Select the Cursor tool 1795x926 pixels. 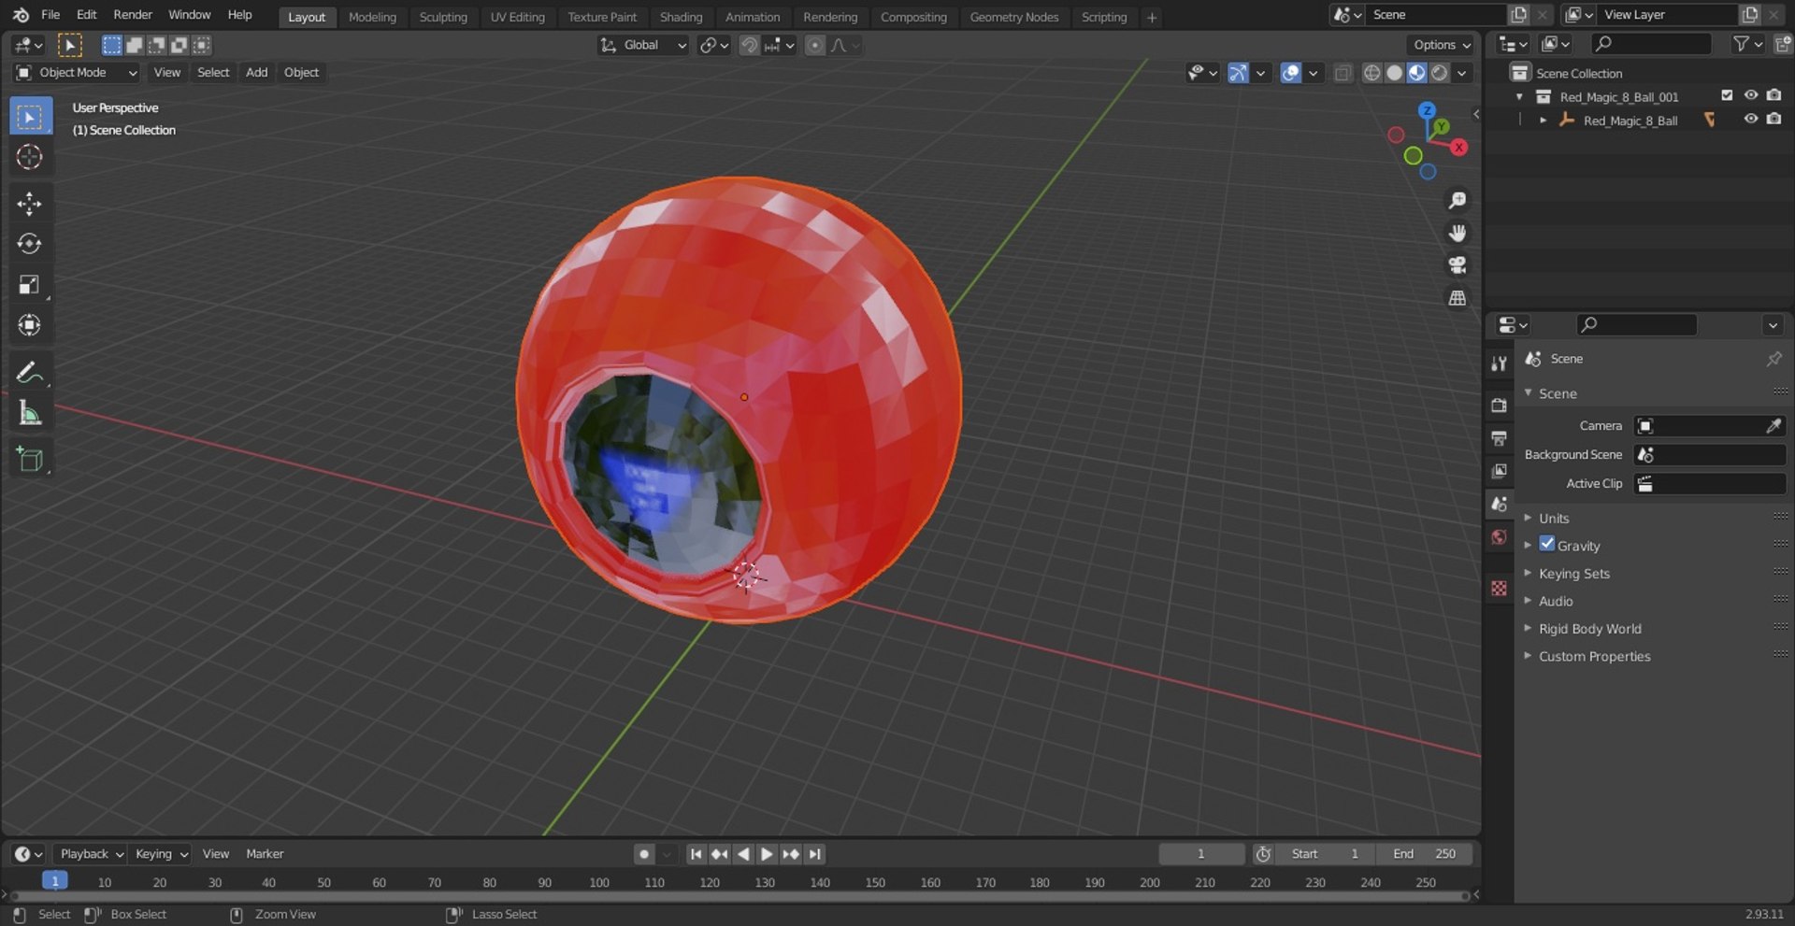click(30, 157)
